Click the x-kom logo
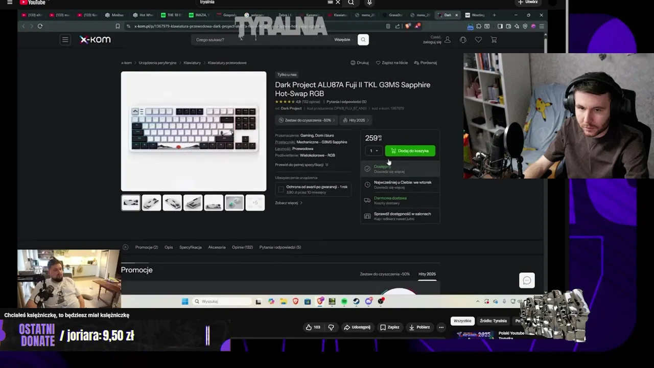The width and height of the screenshot is (654, 368). (x=95, y=39)
